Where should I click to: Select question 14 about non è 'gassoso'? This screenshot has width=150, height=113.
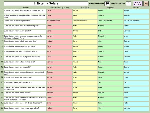25,78
